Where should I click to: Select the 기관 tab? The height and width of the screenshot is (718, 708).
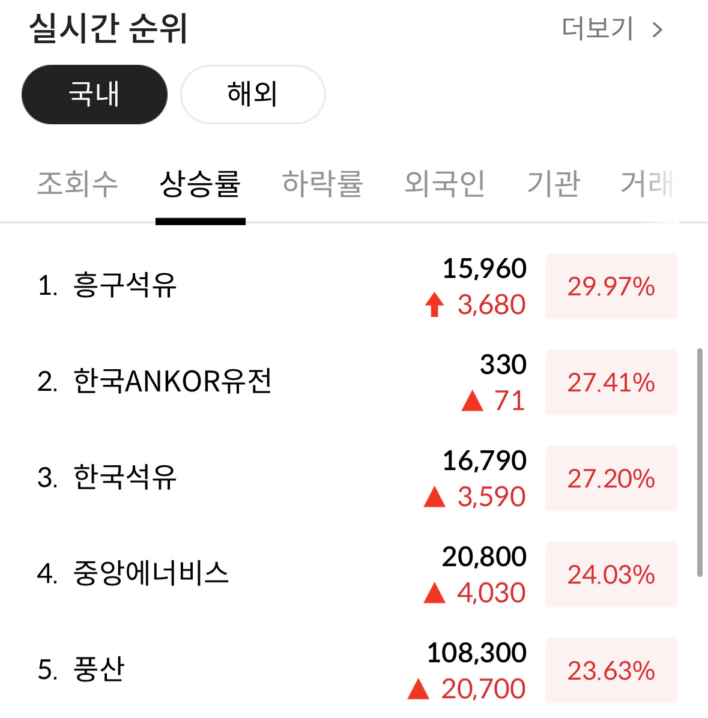click(x=554, y=184)
